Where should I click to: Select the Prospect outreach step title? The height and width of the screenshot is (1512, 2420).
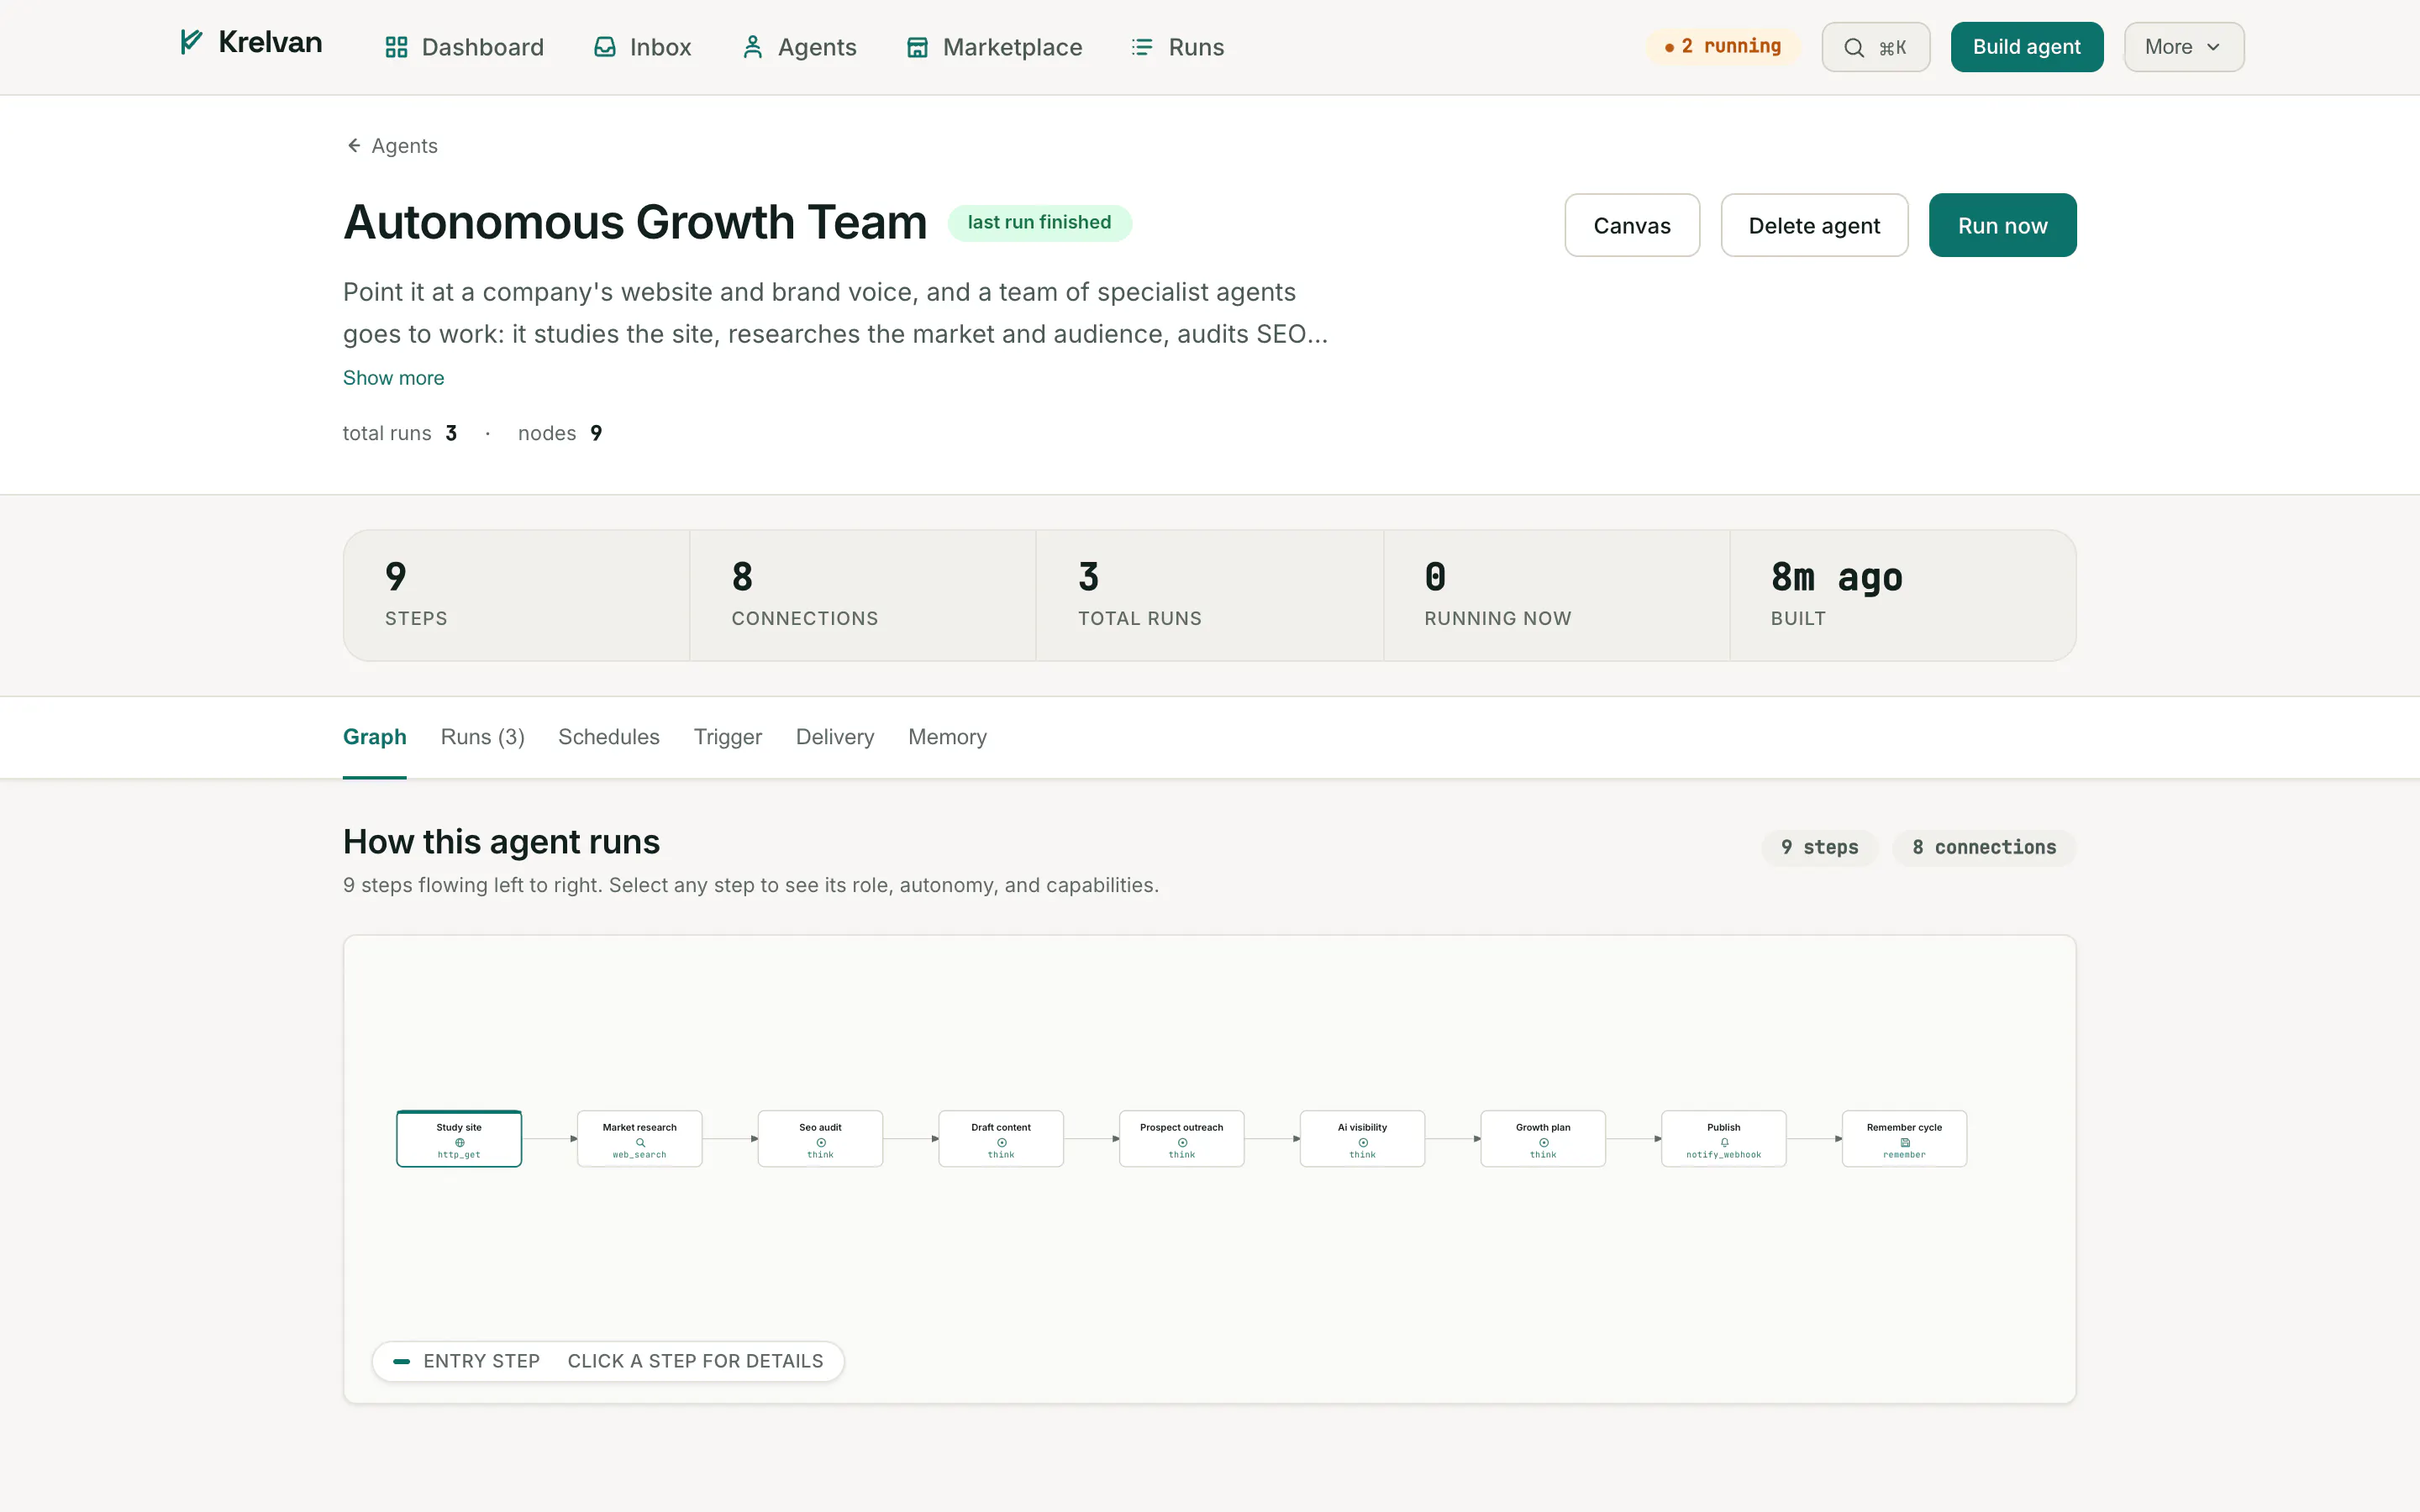pyautogui.click(x=1182, y=1127)
